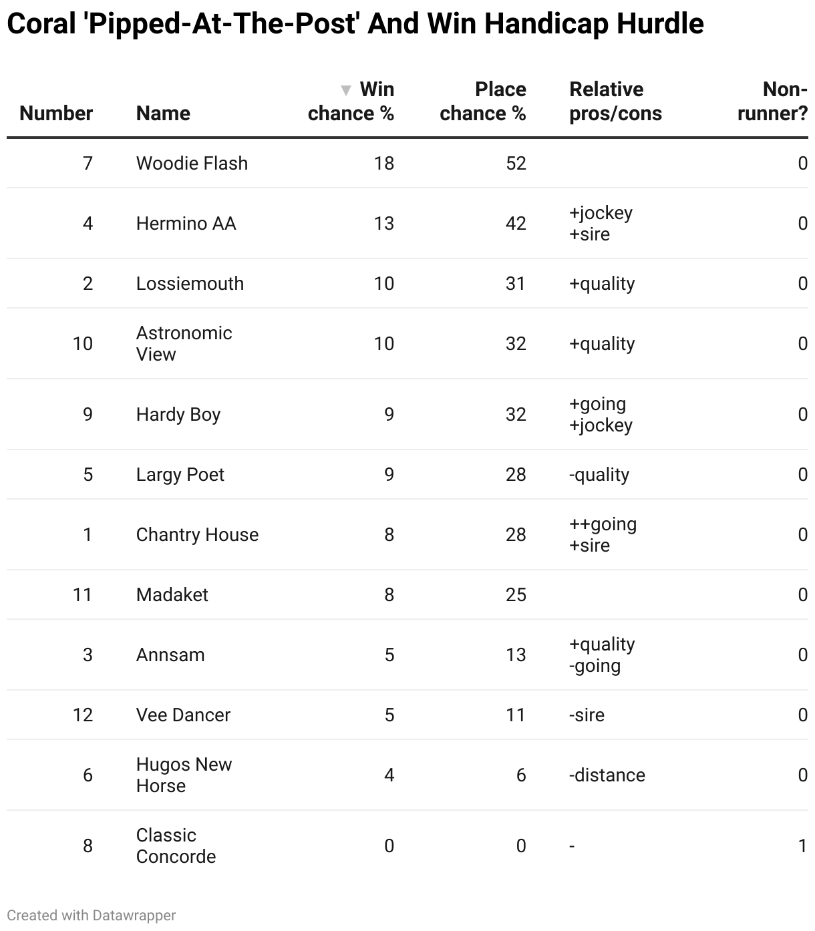Select the Lossiemouth name cell
This screenshot has height=931, width=815.
190,284
